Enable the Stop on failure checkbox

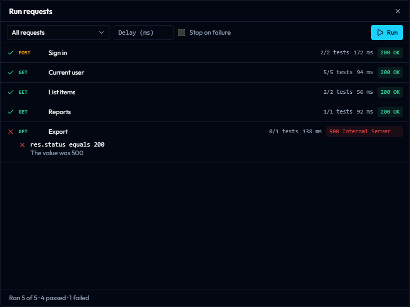tap(182, 33)
